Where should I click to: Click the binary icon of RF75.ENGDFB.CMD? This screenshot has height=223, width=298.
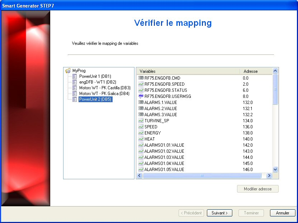pyautogui.click(x=141, y=78)
